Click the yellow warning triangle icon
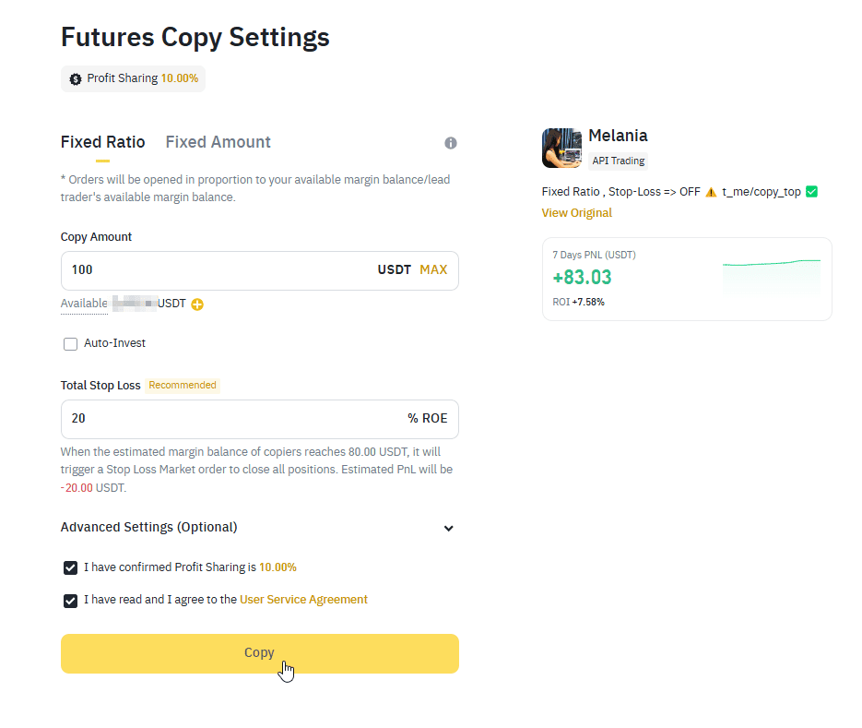Screen dimensions: 862x728 pyautogui.click(x=711, y=192)
